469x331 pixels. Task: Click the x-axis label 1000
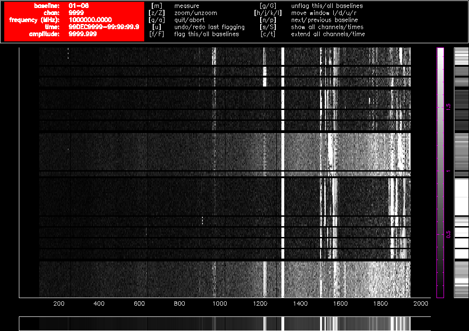coord(220,304)
